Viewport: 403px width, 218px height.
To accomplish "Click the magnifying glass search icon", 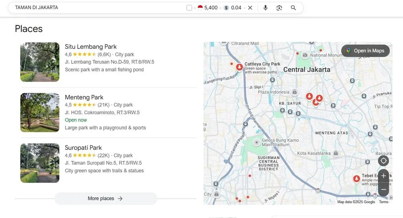I will point(293,8).
